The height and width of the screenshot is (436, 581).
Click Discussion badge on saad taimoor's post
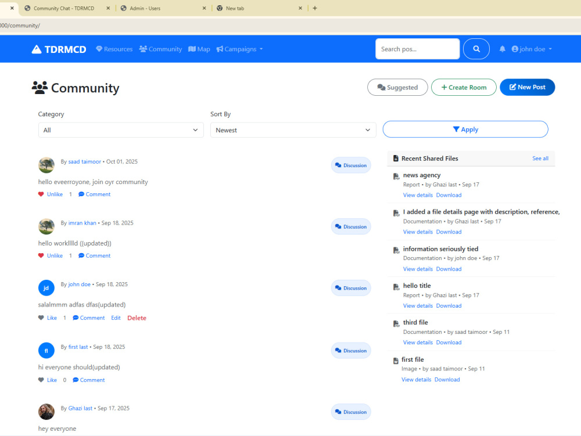tap(351, 165)
